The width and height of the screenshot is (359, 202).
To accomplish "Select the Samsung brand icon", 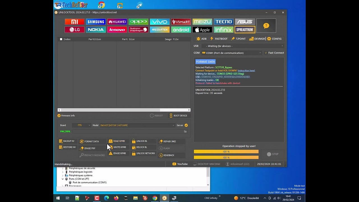I will point(96,22).
